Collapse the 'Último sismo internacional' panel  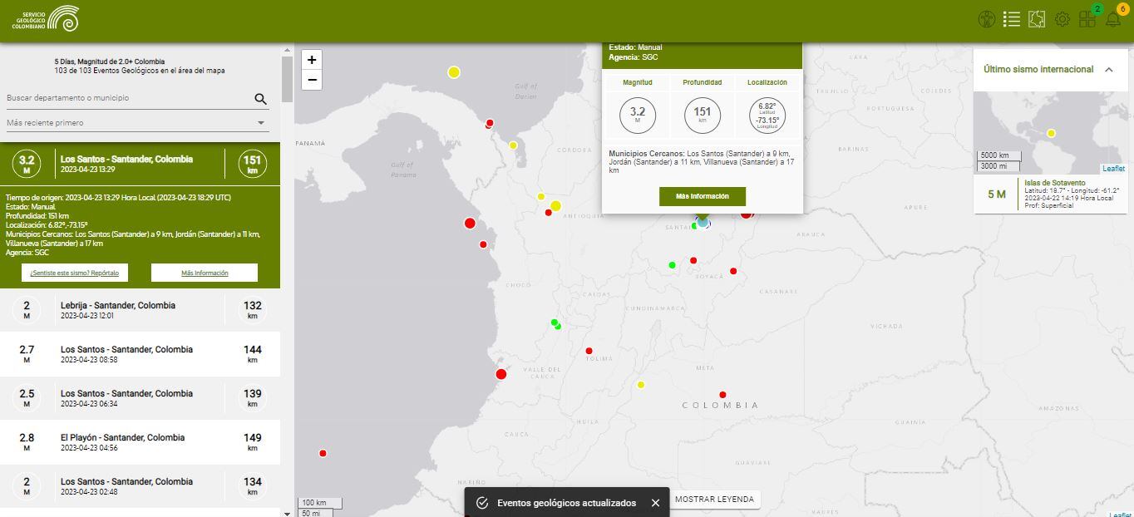coord(1108,70)
